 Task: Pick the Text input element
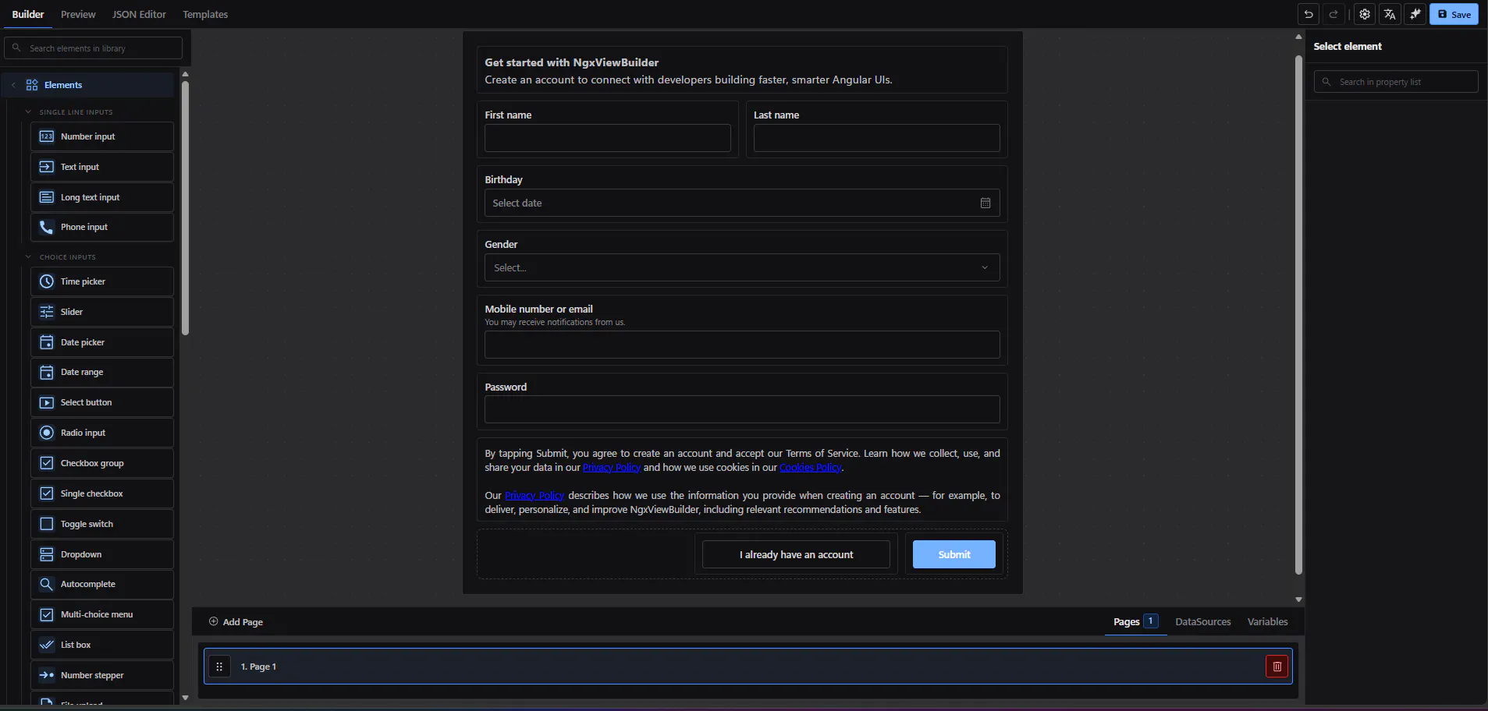pyautogui.click(x=102, y=167)
